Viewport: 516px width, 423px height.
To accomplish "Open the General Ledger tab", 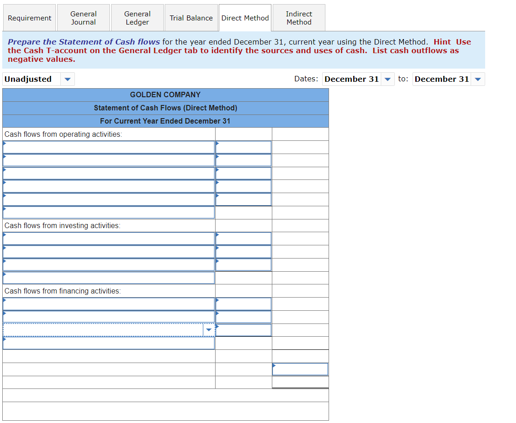I will [x=137, y=17].
